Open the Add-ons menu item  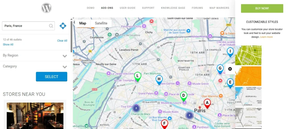coord(107,8)
